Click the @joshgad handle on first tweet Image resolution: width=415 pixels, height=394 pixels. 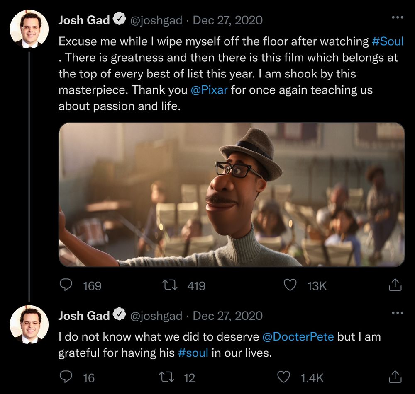[x=156, y=20]
